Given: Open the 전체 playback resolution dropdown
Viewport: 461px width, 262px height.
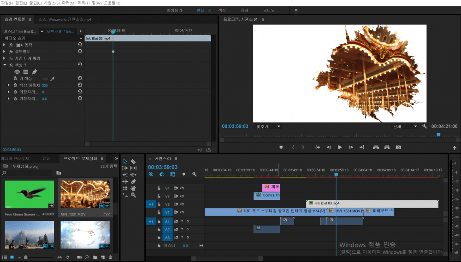Looking at the screenshot, I should (x=404, y=126).
